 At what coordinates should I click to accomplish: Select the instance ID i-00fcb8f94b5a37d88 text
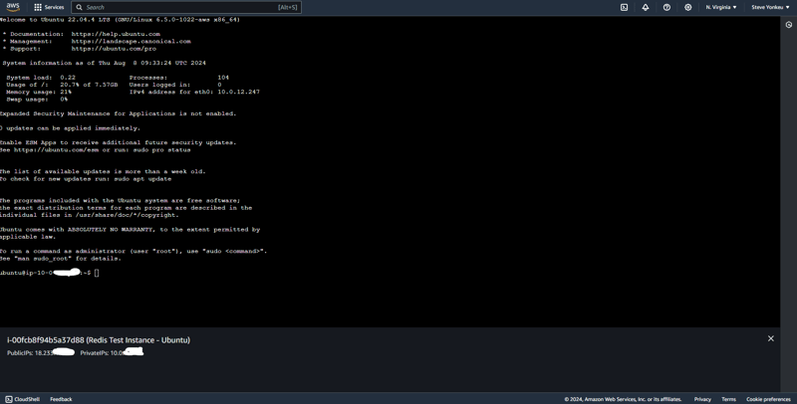[45, 340]
